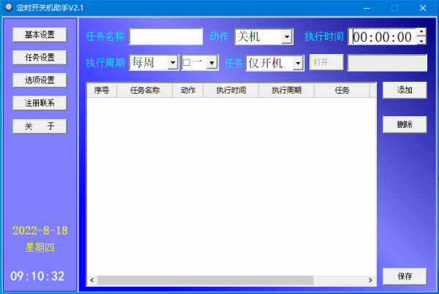The image size is (439, 294).
Task: Open 任务设置 page
Action: pyautogui.click(x=40, y=58)
